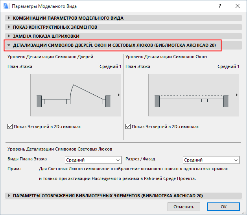Click the window symbol preview image
This screenshot has height=215, width=247.
(194, 95)
